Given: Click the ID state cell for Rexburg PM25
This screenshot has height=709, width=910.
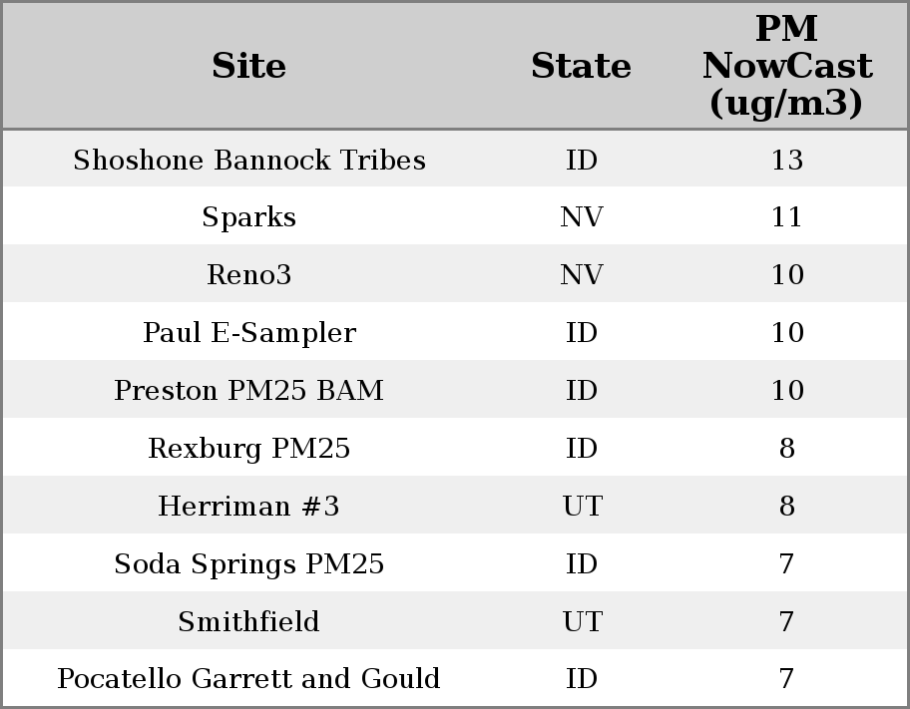Looking at the screenshot, I should tap(581, 449).
